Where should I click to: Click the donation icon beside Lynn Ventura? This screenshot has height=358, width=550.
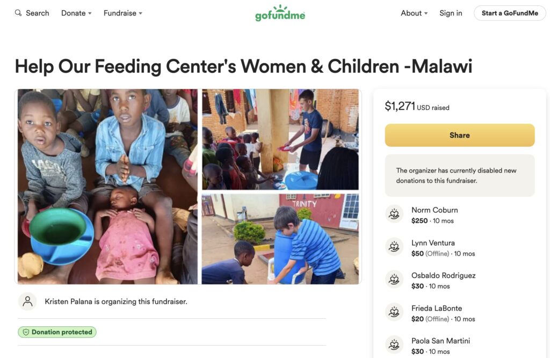(x=394, y=247)
